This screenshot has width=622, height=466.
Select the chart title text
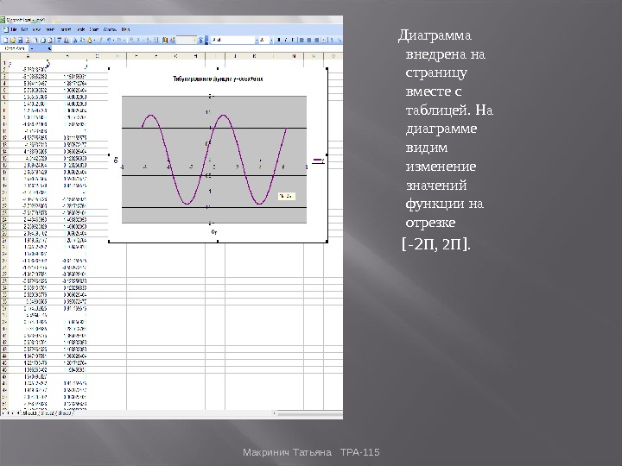218,79
